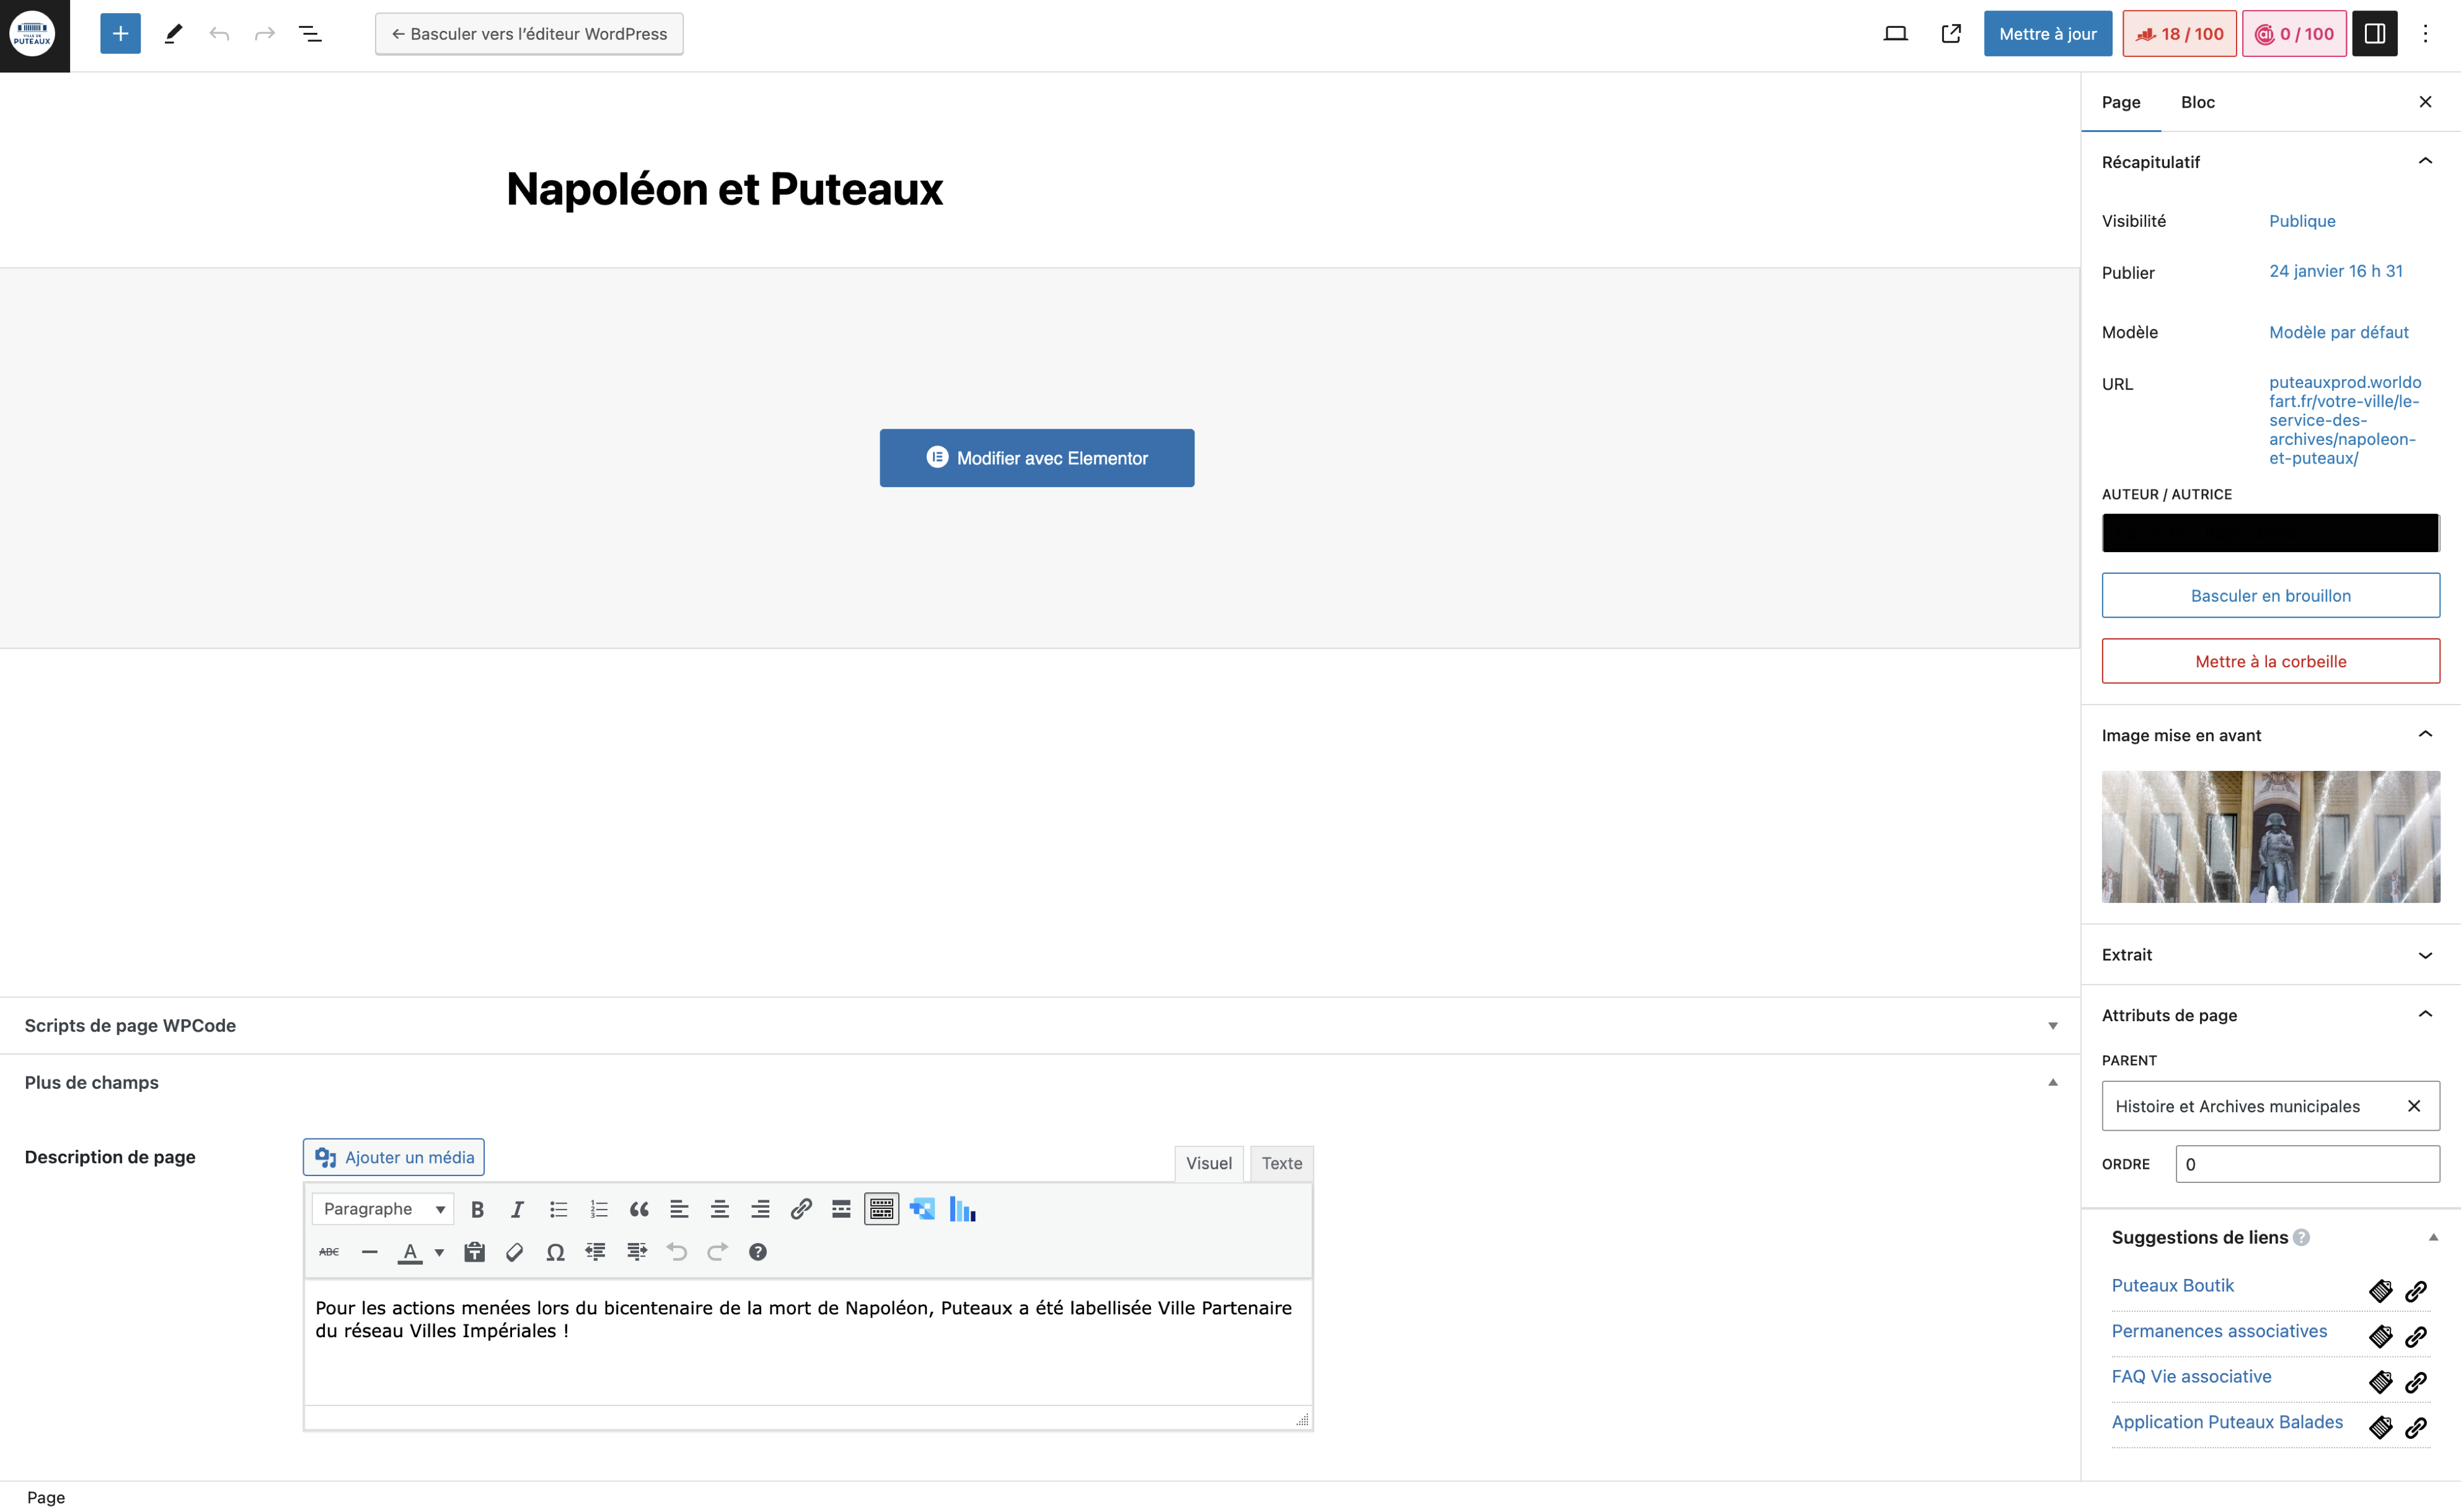Click the block inserter plus icon
Viewport: 2461px width, 1512px height.
point(120,34)
